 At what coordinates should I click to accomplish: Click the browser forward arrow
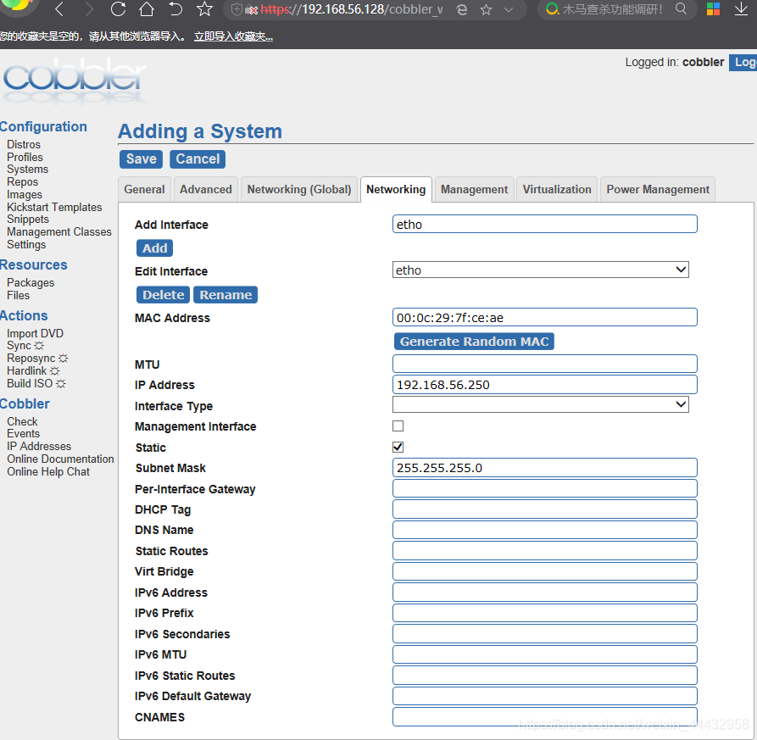pos(89,8)
